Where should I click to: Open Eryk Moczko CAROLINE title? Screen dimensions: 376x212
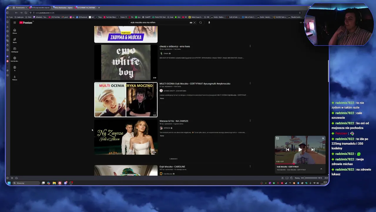pyautogui.click(x=172, y=167)
